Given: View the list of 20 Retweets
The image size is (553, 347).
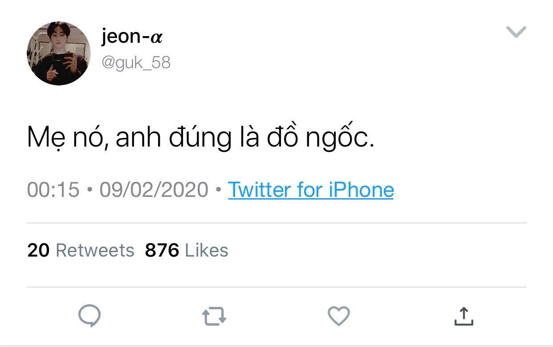Looking at the screenshot, I should coord(81,250).
